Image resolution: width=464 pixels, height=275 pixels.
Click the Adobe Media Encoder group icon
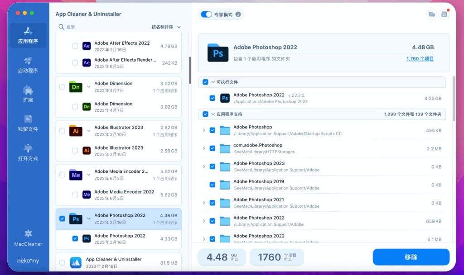76,175
